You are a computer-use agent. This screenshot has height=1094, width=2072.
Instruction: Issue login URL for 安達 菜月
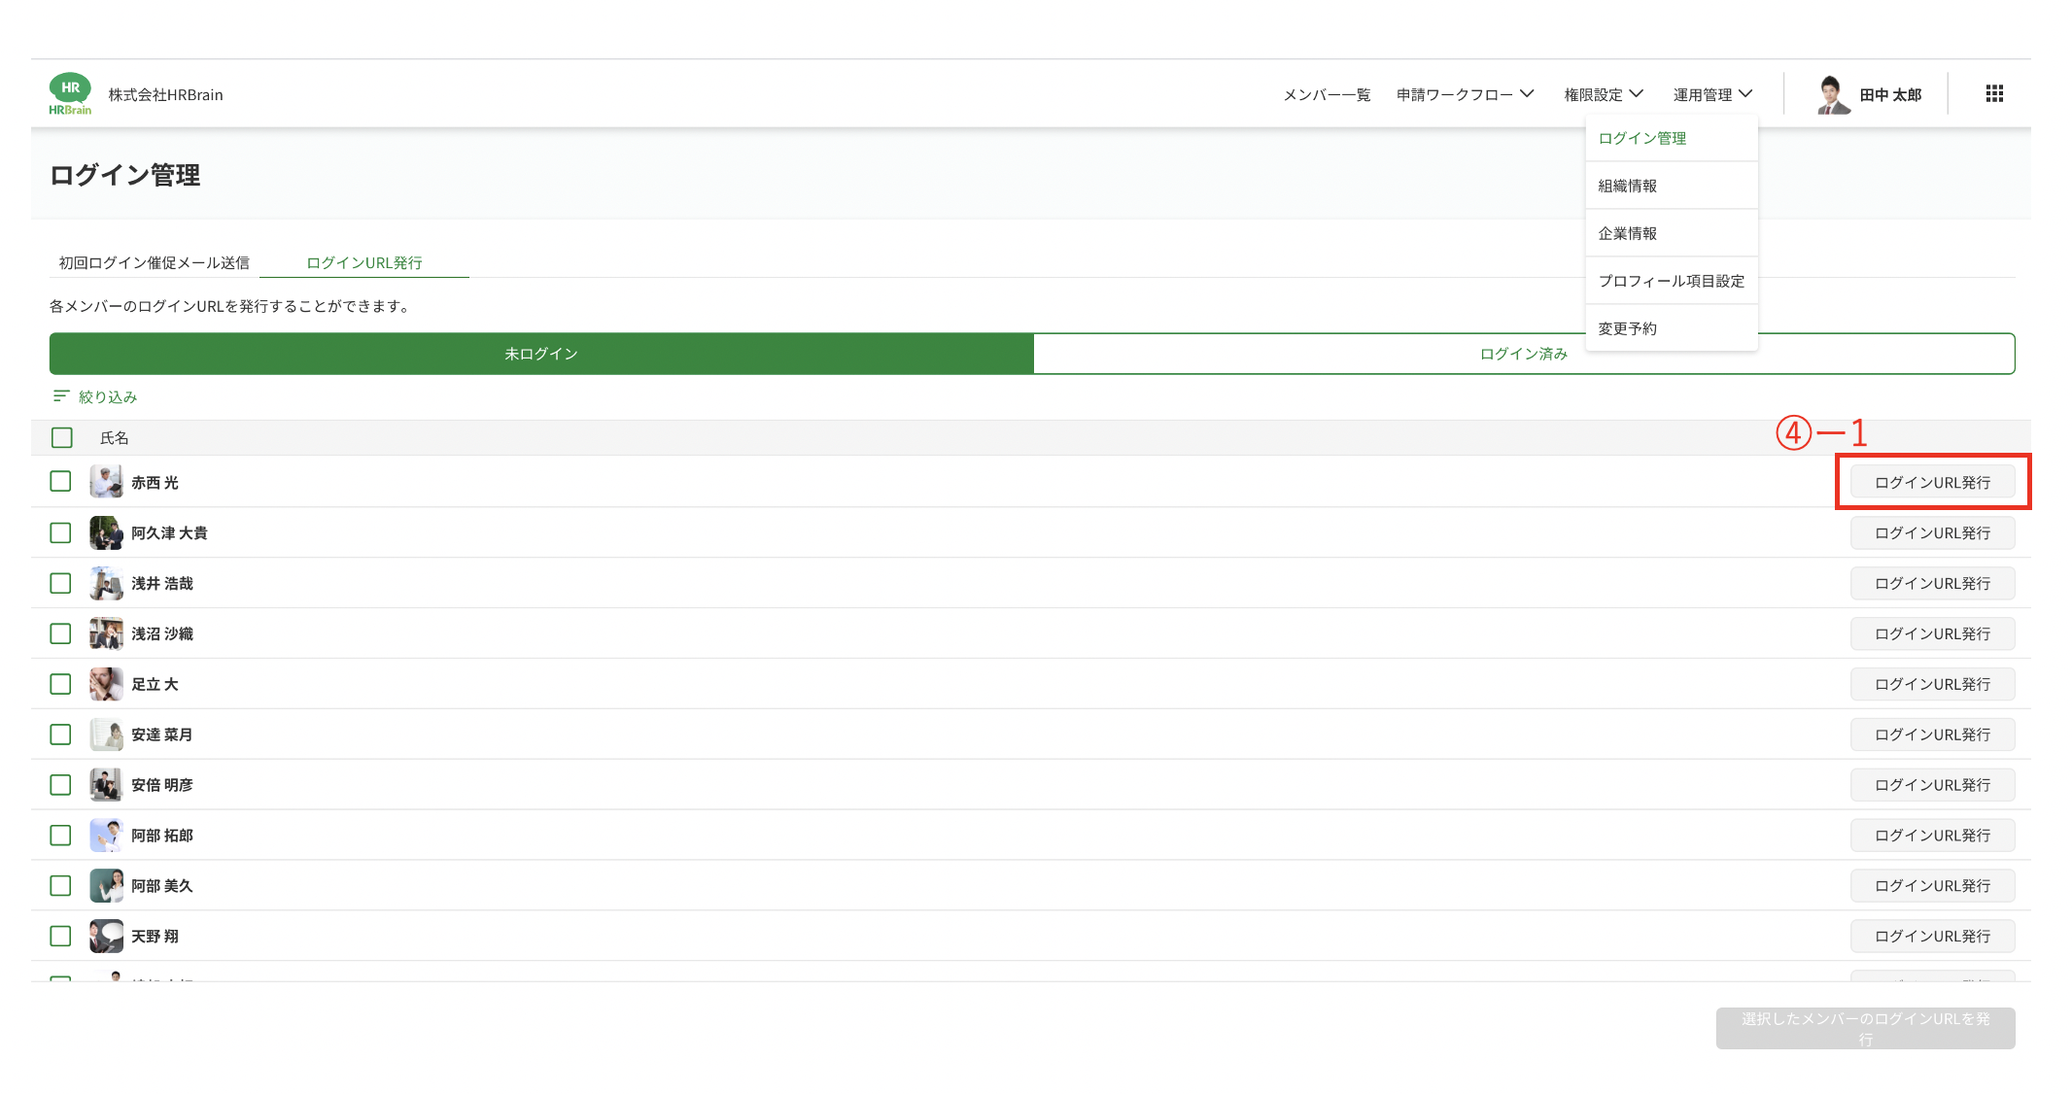click(x=1932, y=735)
